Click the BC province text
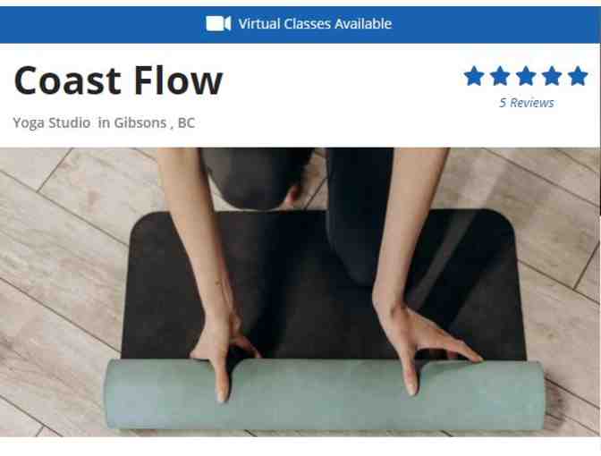601x456 pixels. [187, 123]
